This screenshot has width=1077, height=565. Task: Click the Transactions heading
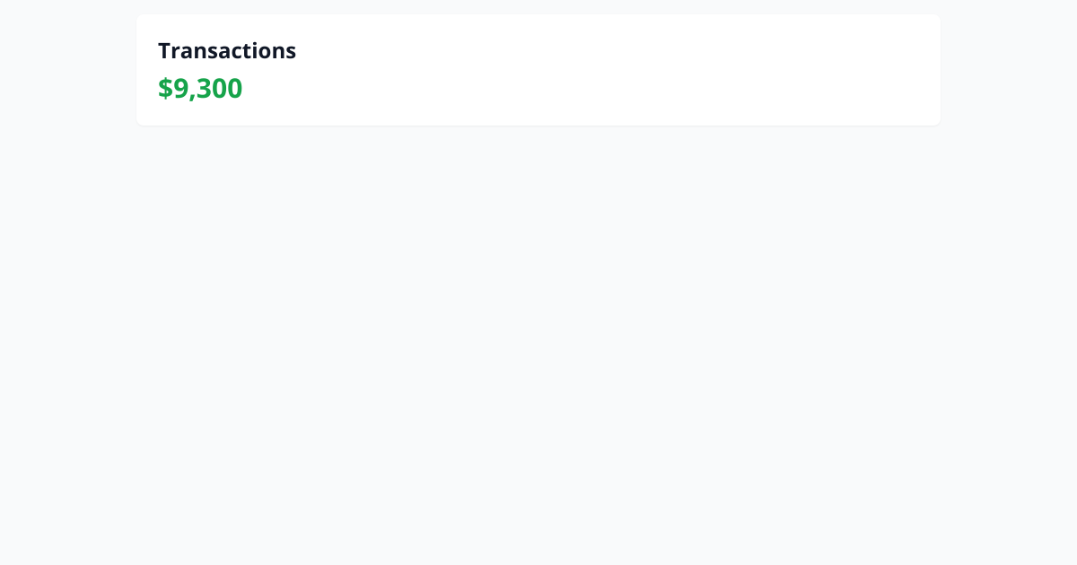[227, 51]
